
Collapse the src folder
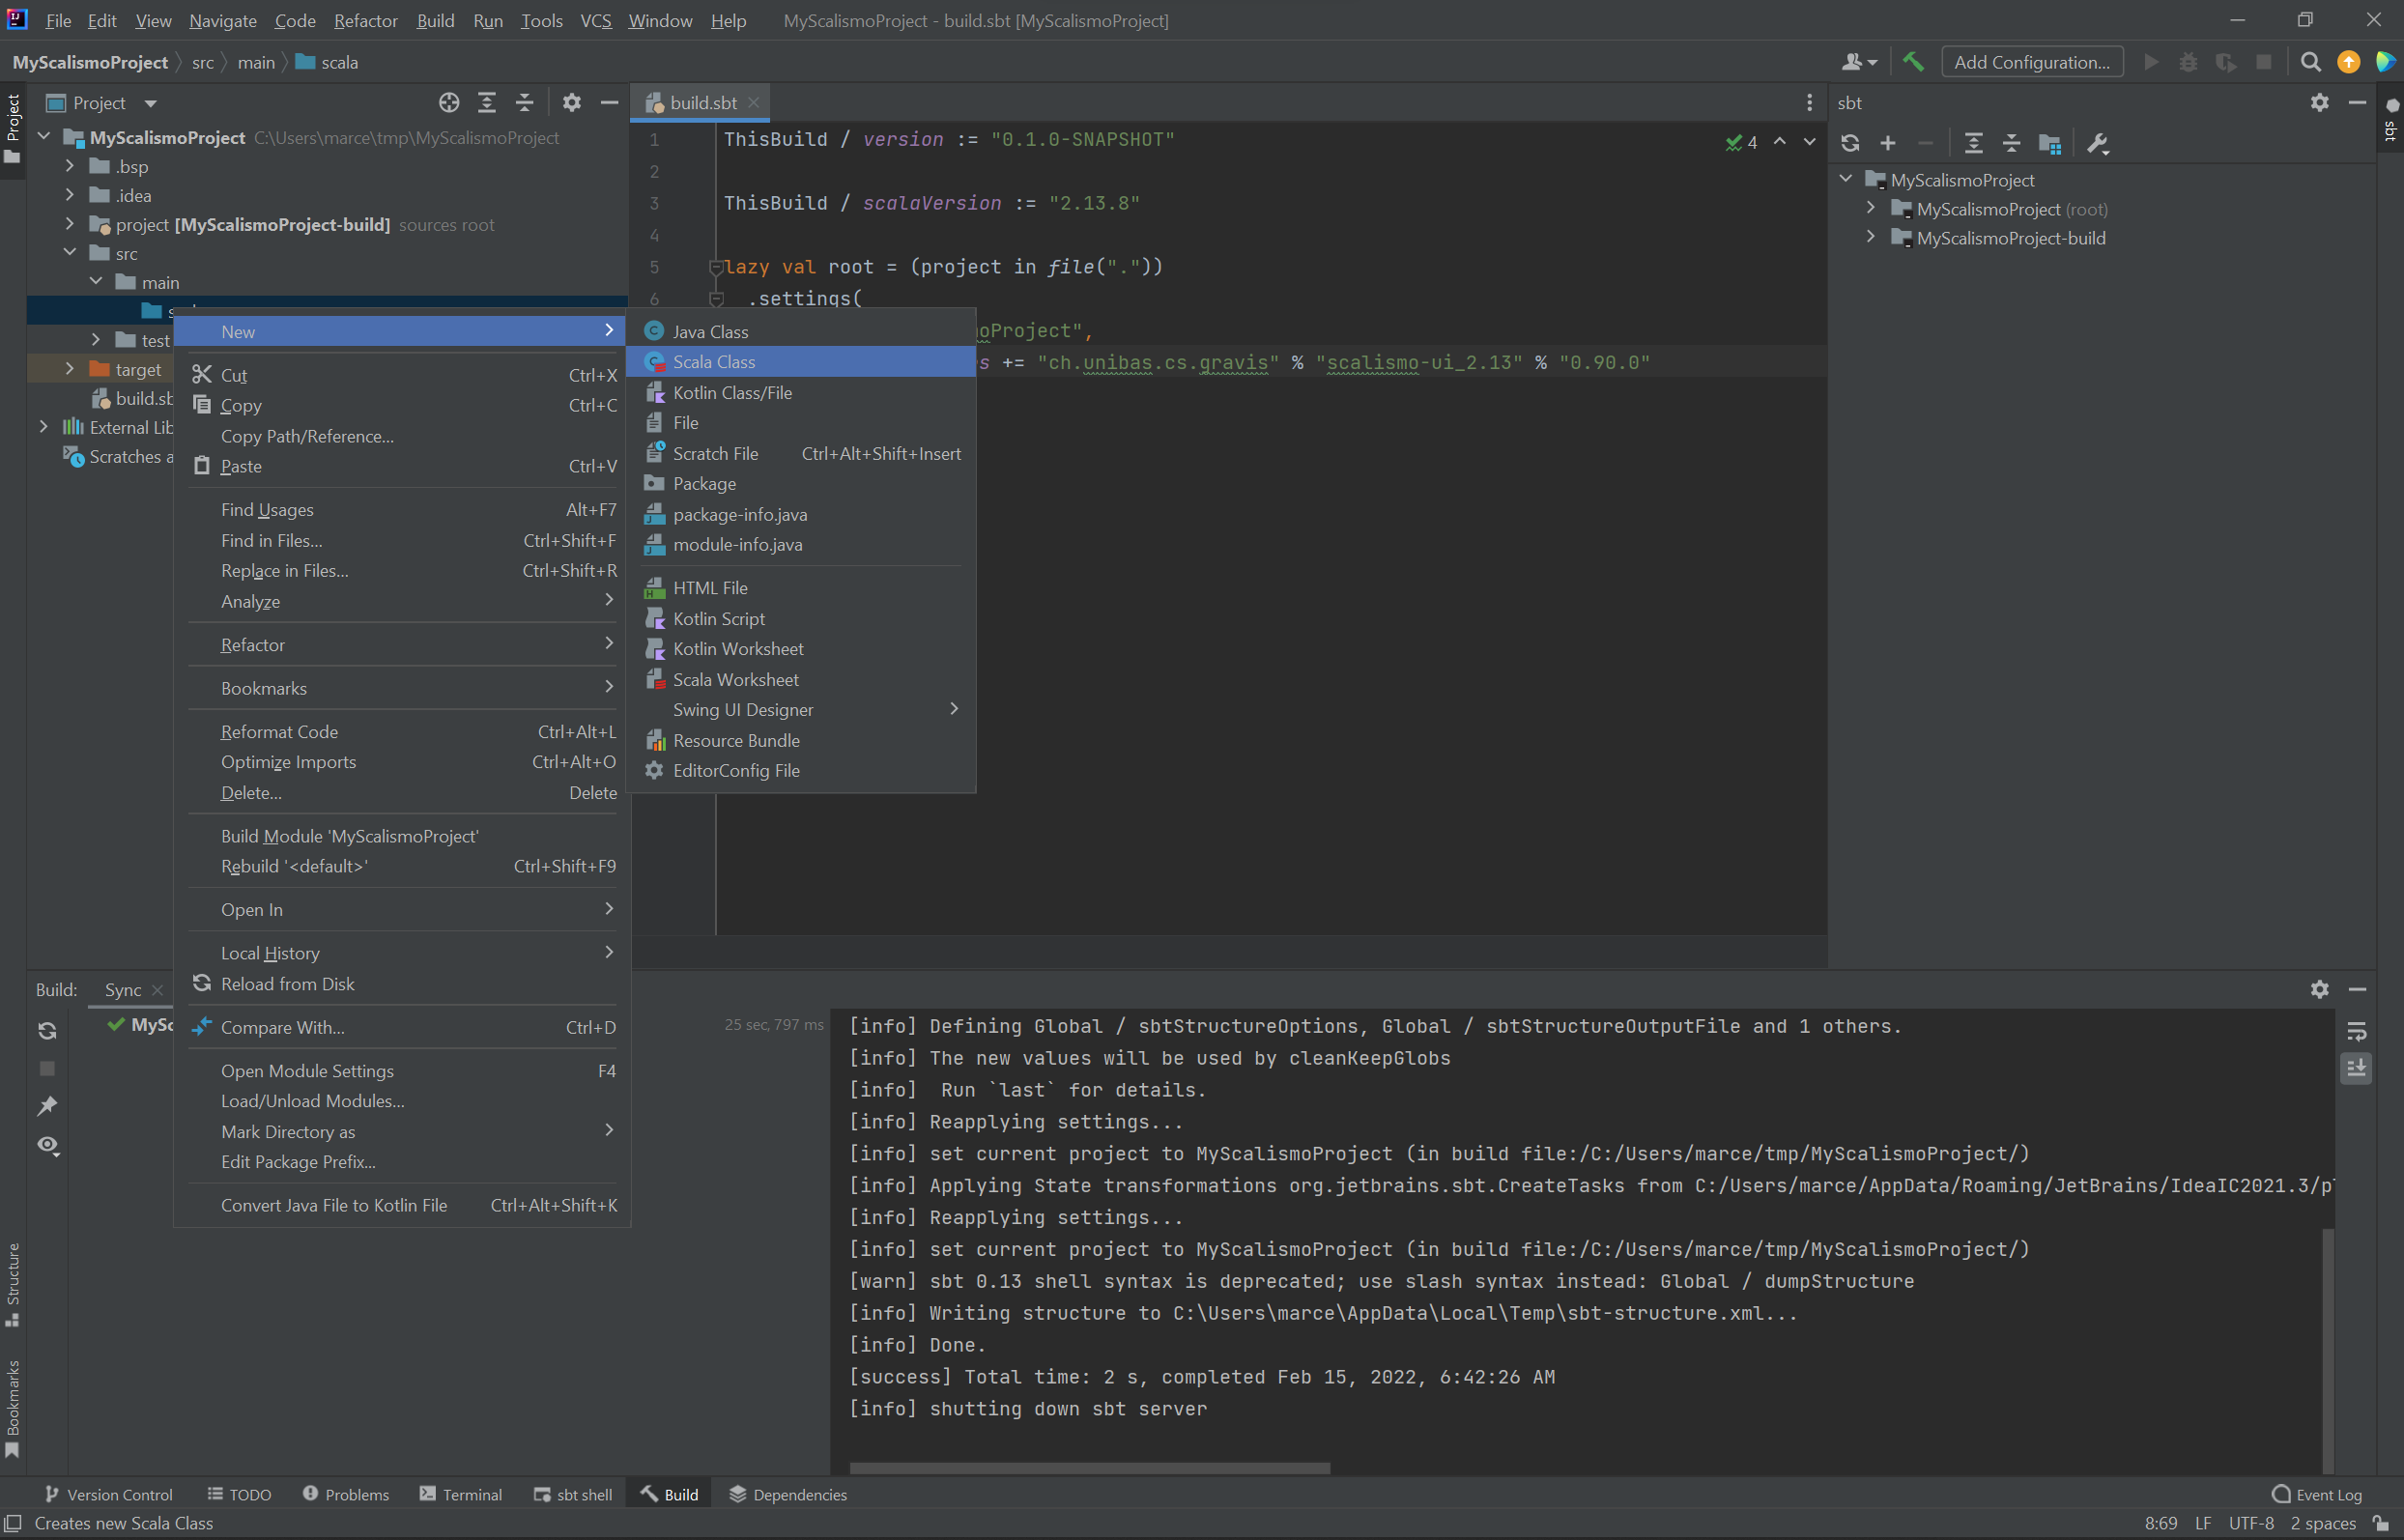point(69,253)
